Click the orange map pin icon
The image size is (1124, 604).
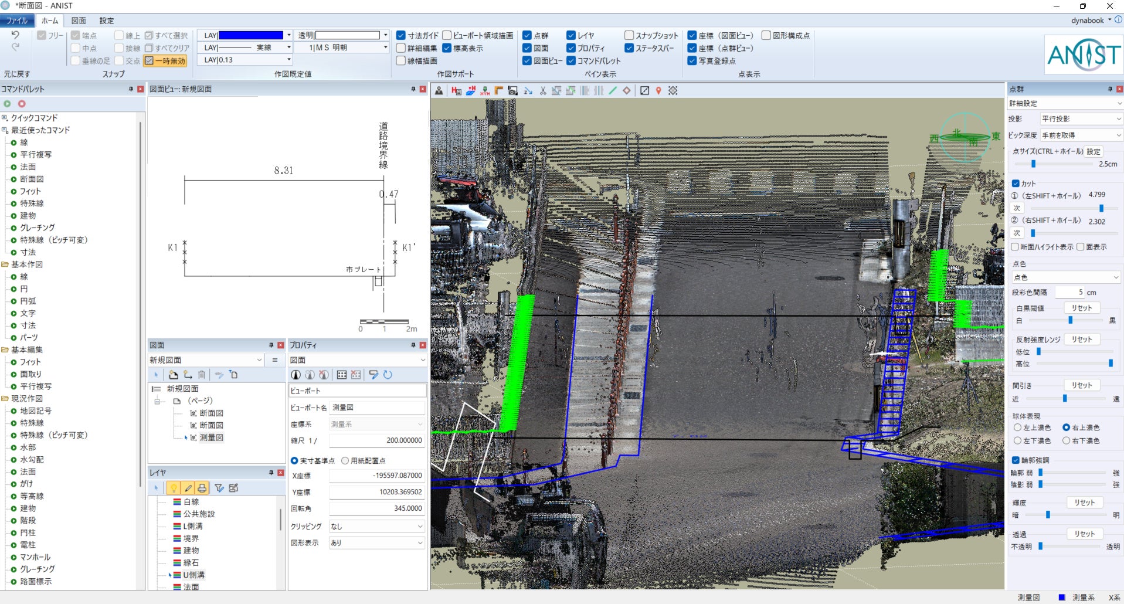(658, 91)
